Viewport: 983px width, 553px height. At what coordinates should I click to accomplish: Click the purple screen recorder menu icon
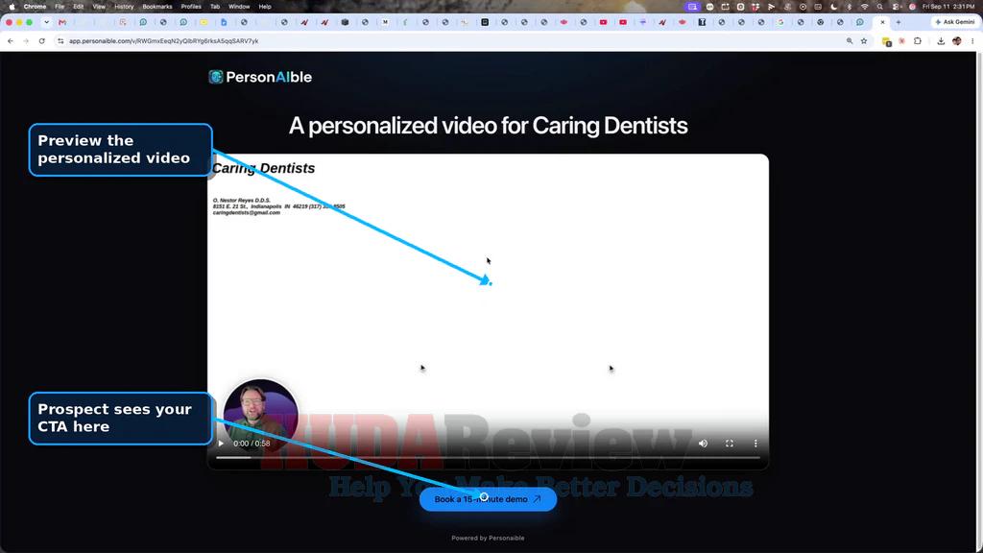692,7
